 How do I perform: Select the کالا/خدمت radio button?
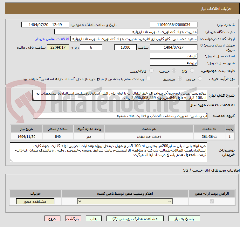[151, 71]
